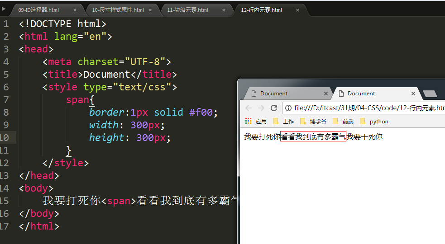This screenshot has width=445, height=244.
Task: Click the closing </head> tag
Action: coord(39,176)
